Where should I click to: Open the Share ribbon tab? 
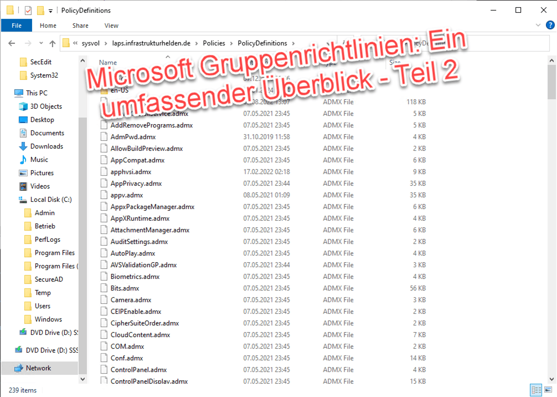click(80, 26)
